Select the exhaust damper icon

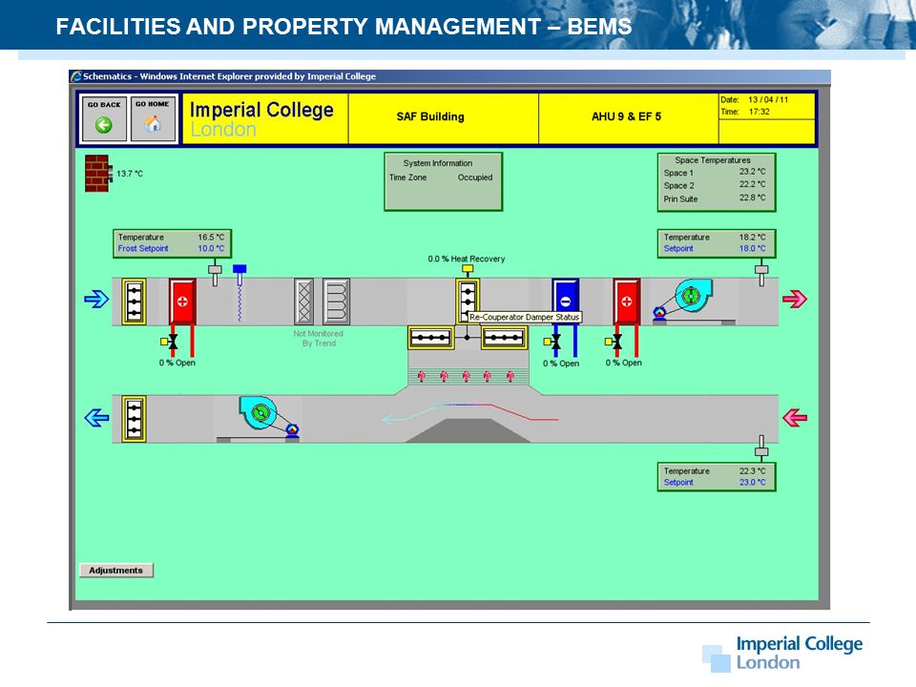(134, 418)
